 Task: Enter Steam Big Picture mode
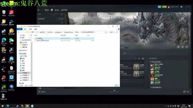click(181, 7)
